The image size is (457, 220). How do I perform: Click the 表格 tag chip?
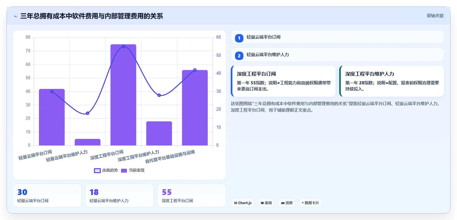266,203
